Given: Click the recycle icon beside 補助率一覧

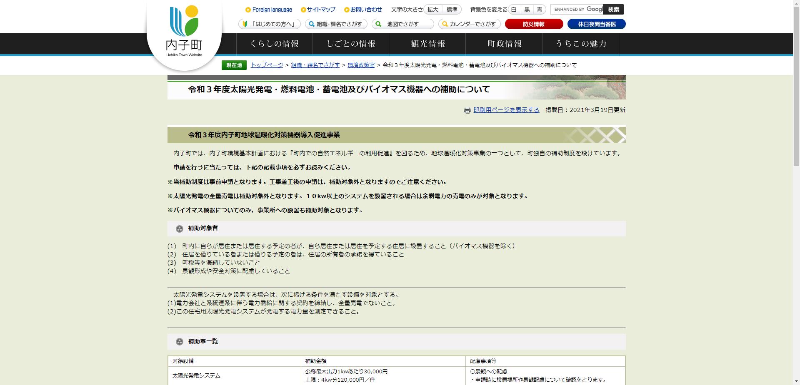Looking at the screenshot, I should click(x=180, y=342).
